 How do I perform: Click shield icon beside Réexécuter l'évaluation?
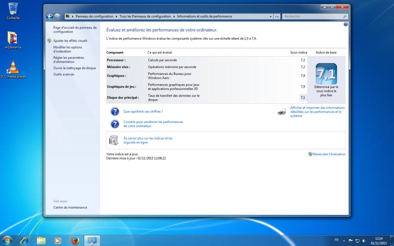point(310,154)
